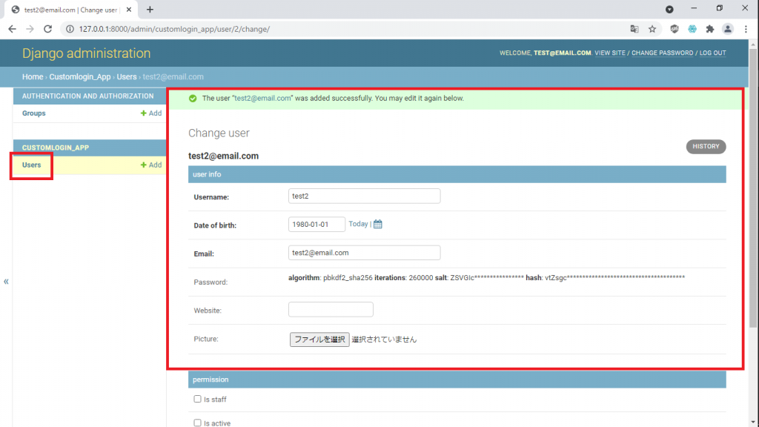Click into the Website input field

pos(331,310)
